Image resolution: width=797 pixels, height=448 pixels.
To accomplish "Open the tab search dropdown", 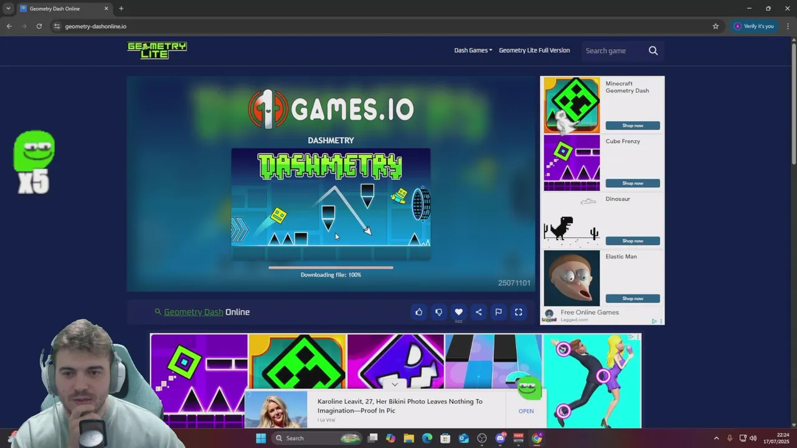I will click(x=8, y=9).
